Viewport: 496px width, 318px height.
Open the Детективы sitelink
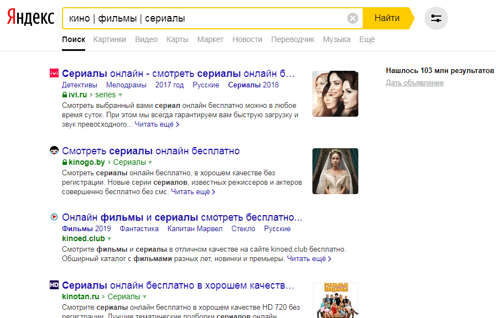[x=80, y=85]
